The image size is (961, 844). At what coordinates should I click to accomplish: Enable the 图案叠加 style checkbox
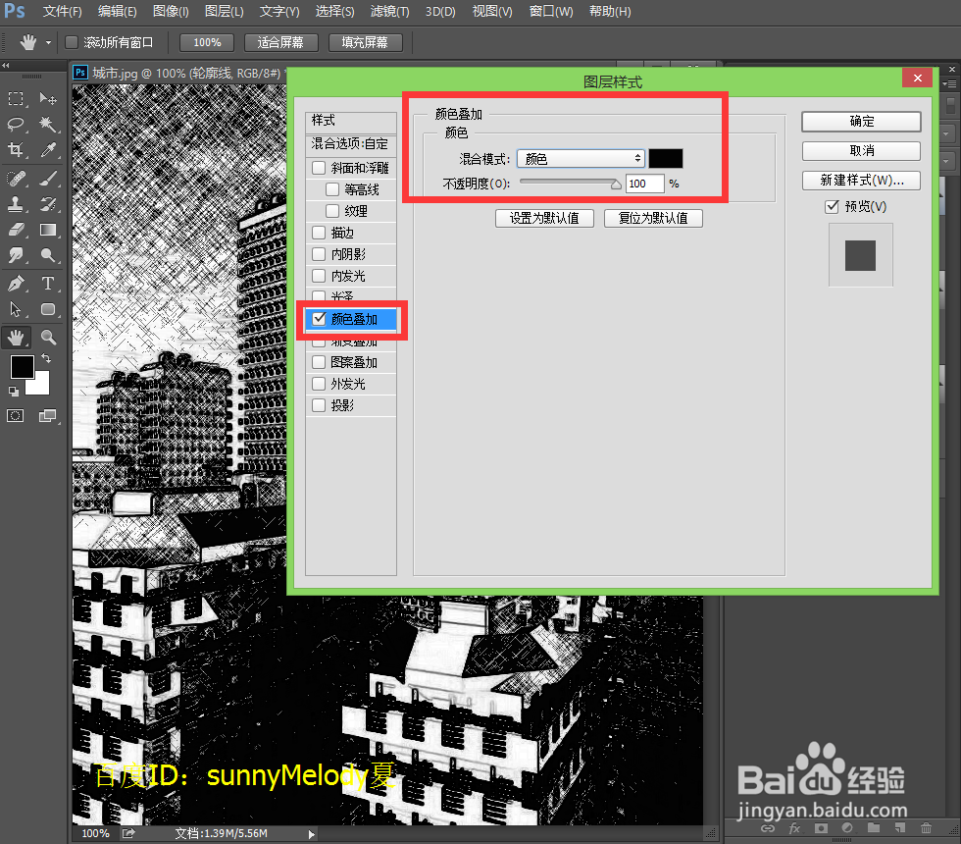(319, 362)
